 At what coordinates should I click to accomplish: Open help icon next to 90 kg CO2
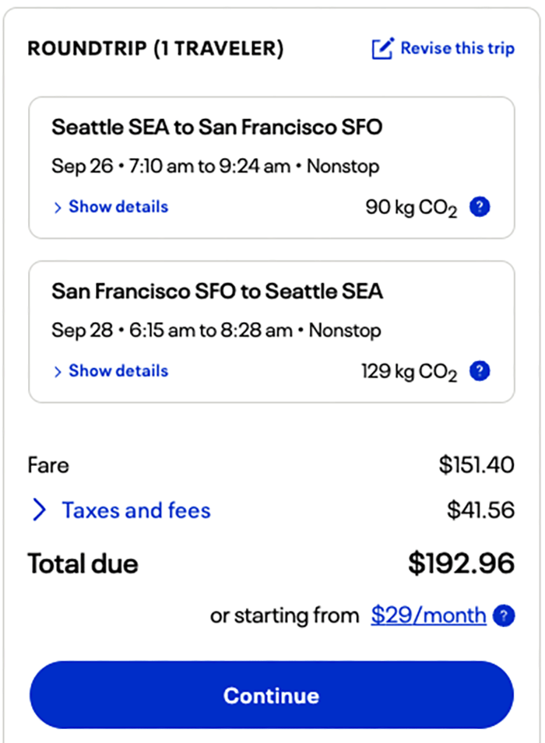tap(481, 208)
